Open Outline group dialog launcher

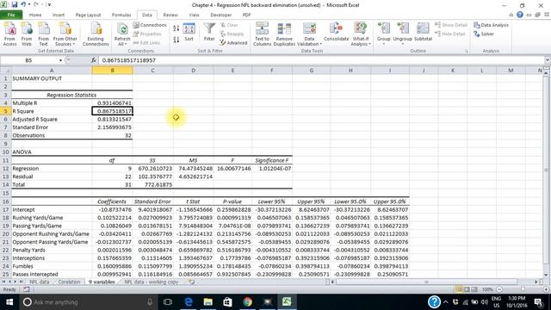[x=467, y=52]
